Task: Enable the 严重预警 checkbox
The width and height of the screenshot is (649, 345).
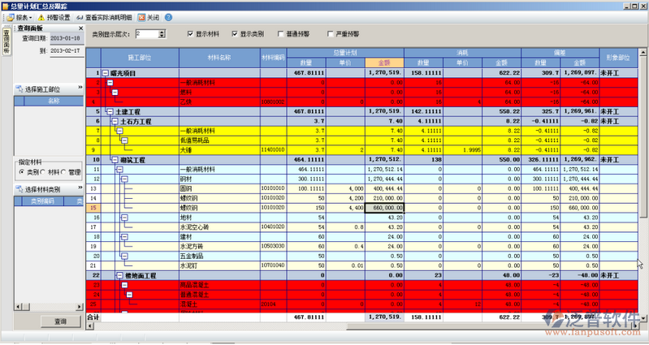Action: click(329, 34)
